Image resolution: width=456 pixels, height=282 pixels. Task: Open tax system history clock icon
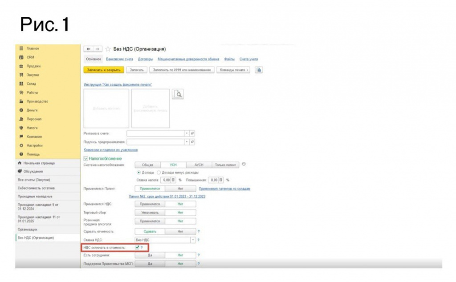tap(244, 164)
